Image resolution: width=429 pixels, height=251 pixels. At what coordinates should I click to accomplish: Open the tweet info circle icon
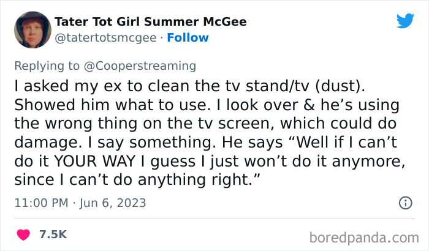point(404,202)
